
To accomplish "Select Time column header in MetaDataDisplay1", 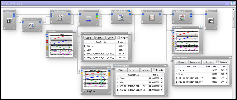I will pyautogui.click(x=120, y=42).
